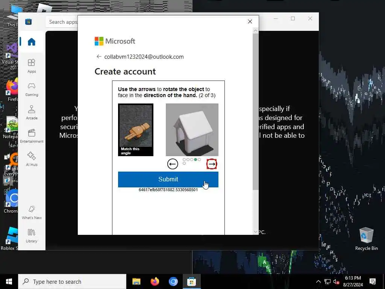
Task: Maximize the Microsoft Store window
Action: 293,18
